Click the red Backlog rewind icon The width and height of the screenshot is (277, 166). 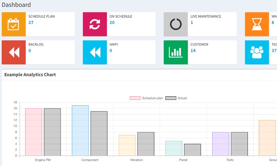[14, 52]
